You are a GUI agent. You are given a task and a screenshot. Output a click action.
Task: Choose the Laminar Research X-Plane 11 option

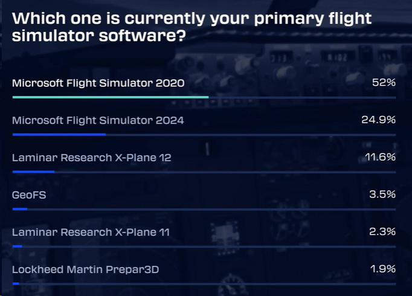[x=91, y=232]
